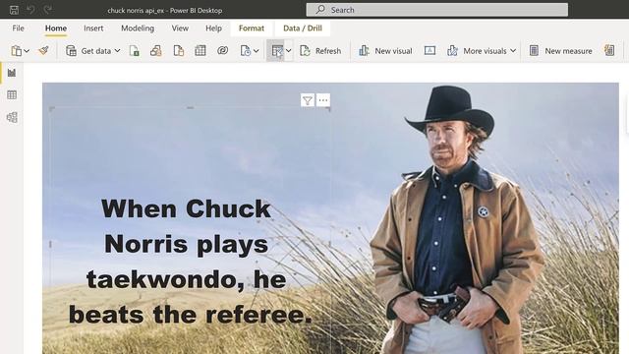Click the New visual button

click(385, 51)
